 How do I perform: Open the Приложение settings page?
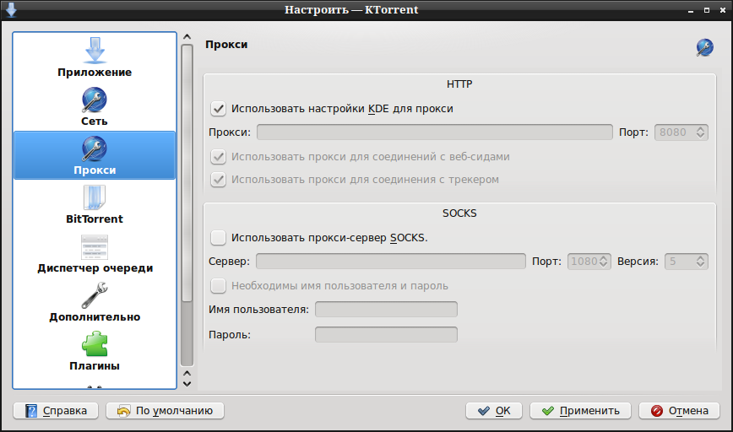coord(95,57)
